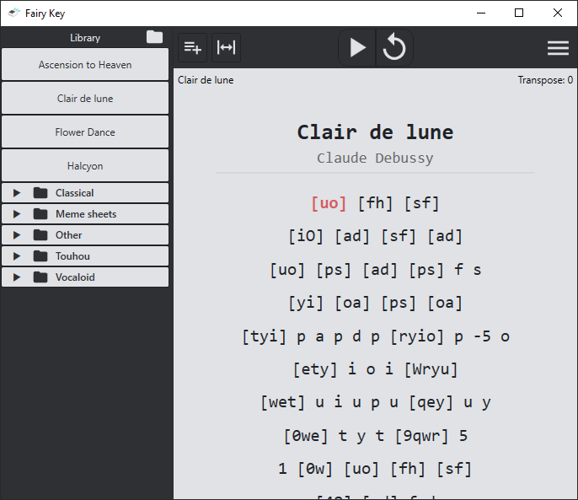Click the Library header label
578x500 pixels.
click(x=85, y=38)
